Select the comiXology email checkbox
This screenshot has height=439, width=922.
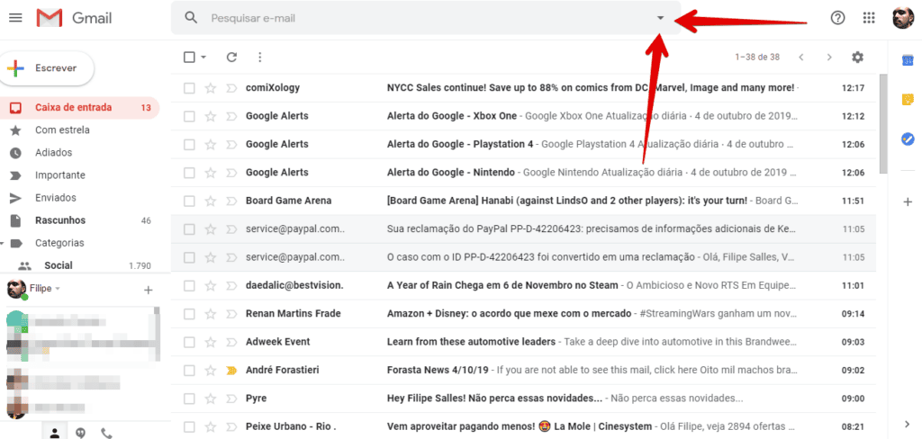click(189, 88)
